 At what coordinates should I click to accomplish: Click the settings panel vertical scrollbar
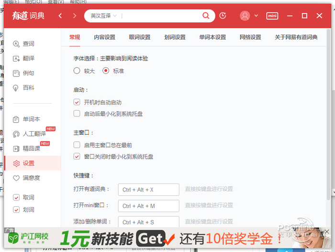click(329, 115)
